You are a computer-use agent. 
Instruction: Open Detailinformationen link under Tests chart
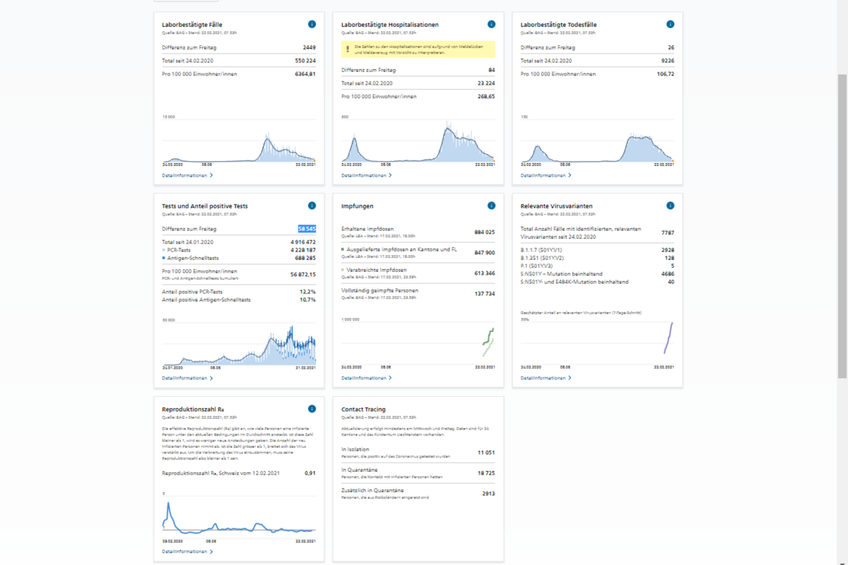coord(187,378)
